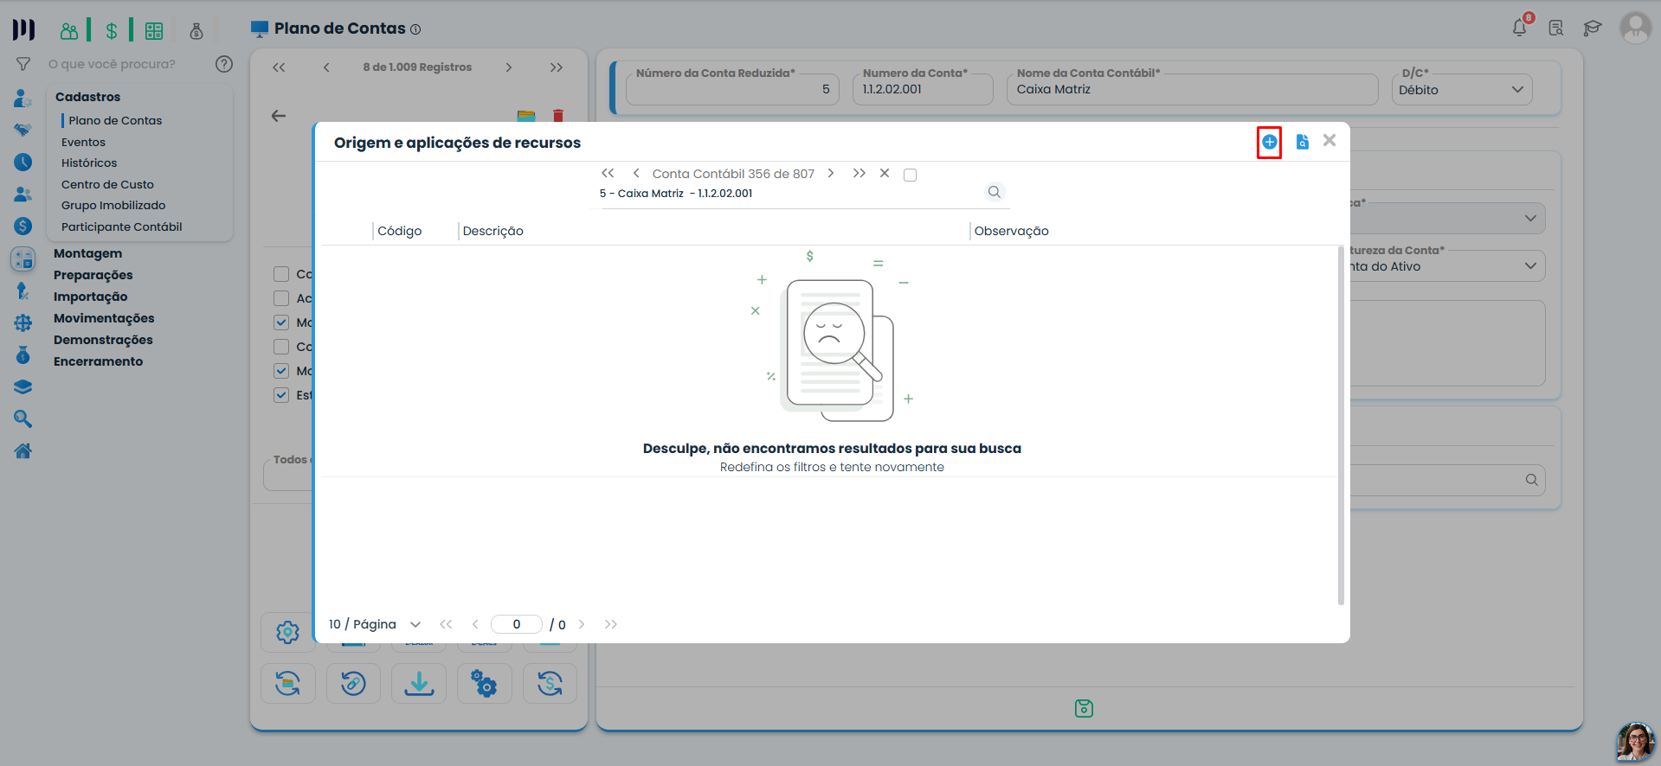The height and width of the screenshot is (766, 1661).
Task: Open the user profile avatar
Action: tap(1635, 28)
